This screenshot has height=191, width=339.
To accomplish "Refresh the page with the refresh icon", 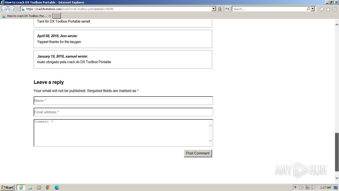I will (227, 9).
